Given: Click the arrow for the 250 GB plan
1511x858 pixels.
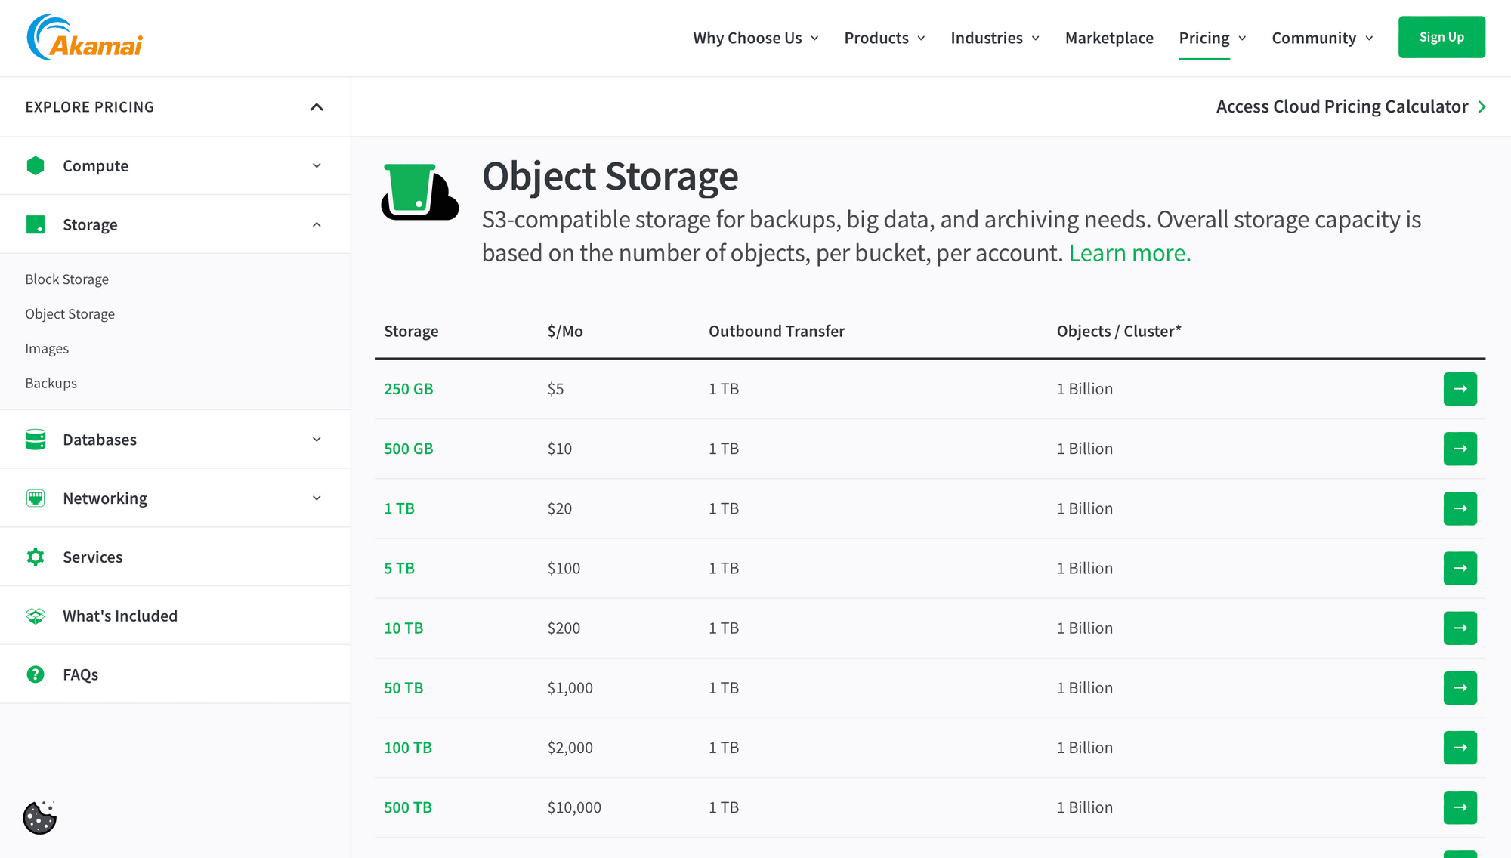Looking at the screenshot, I should (x=1460, y=389).
